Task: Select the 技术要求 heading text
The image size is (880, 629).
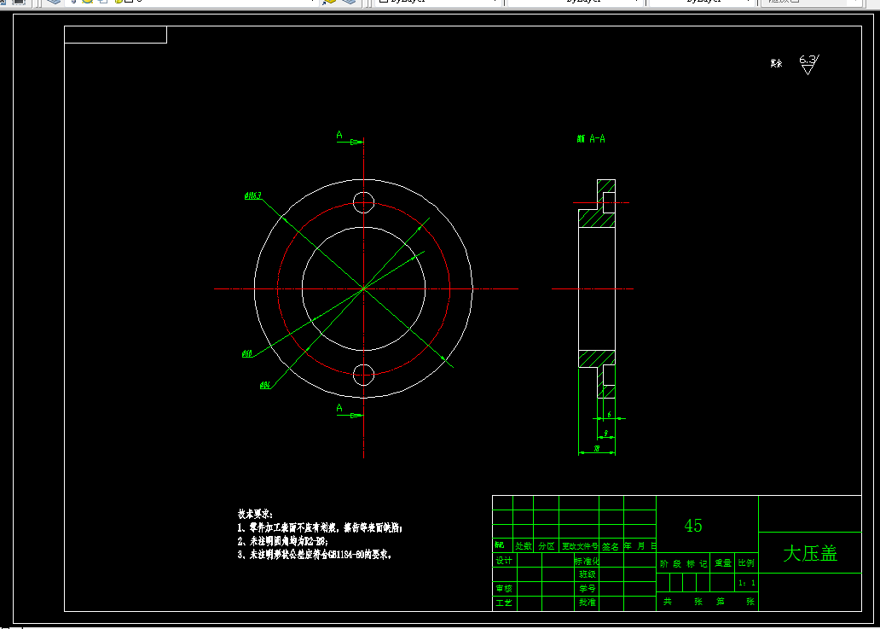Action: click(x=255, y=514)
